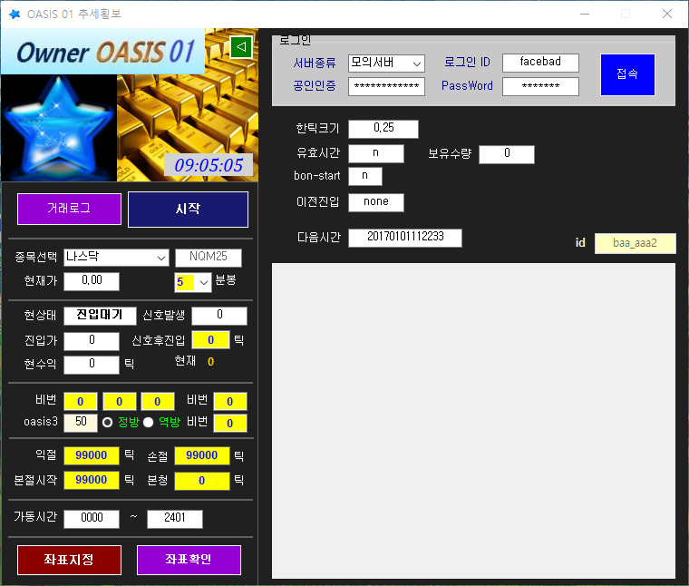Viewport: 689px width, 586px height.
Task: Select the 정방 radio button
Action: click(107, 423)
